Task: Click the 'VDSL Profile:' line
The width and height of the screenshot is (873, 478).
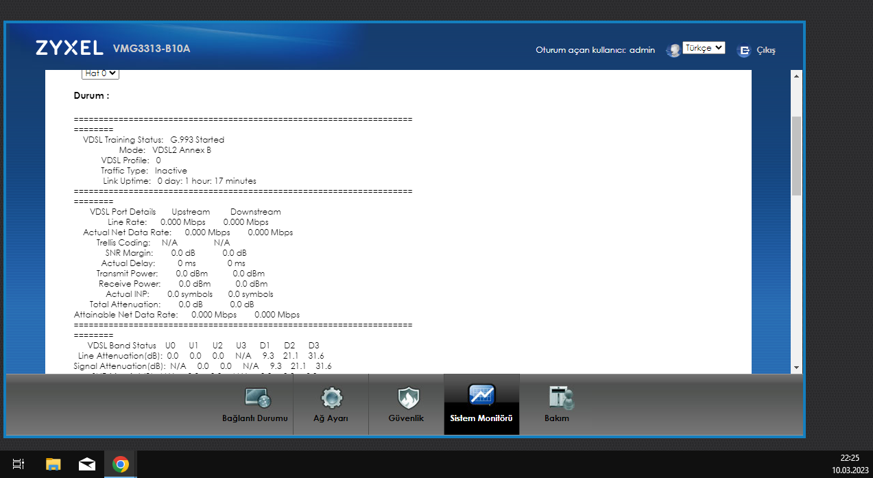Action: pyautogui.click(x=131, y=160)
